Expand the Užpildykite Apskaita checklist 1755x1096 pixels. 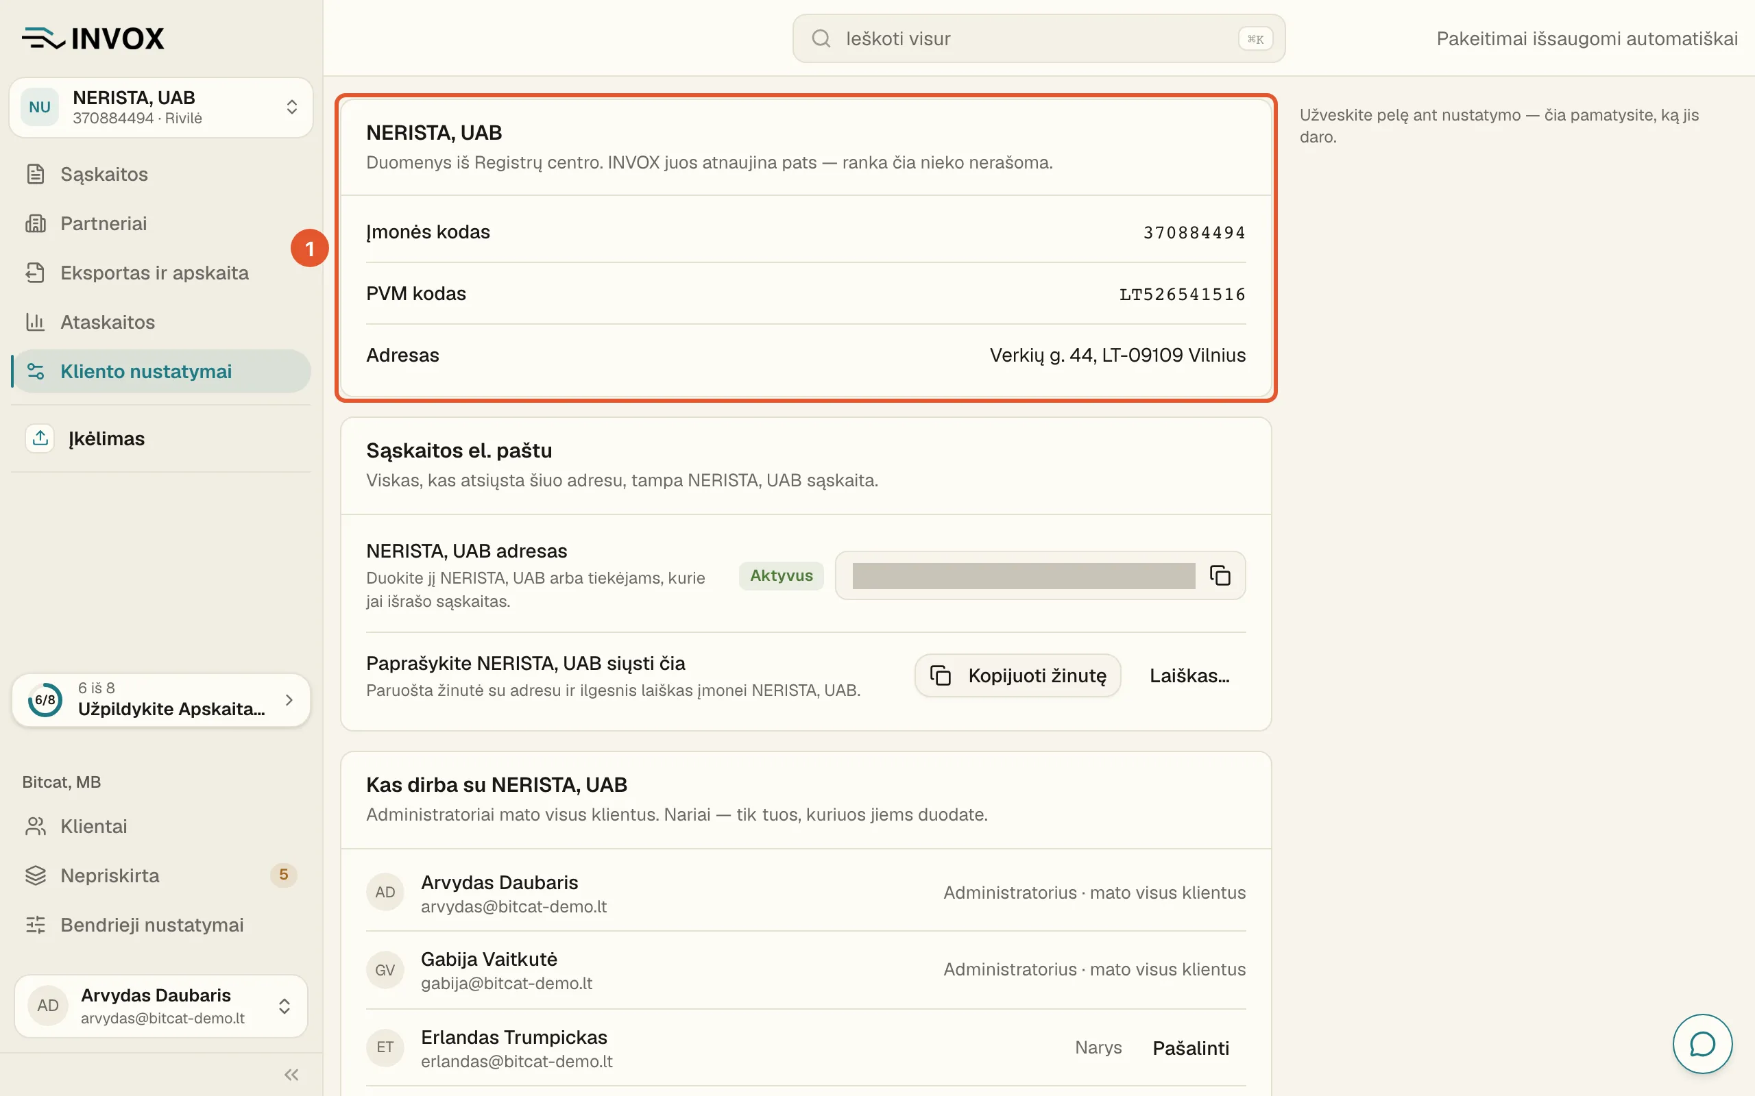pyautogui.click(x=161, y=699)
